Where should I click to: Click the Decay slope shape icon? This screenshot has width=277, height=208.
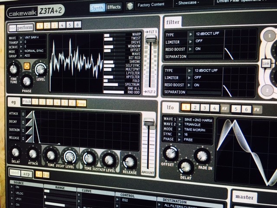29,123
